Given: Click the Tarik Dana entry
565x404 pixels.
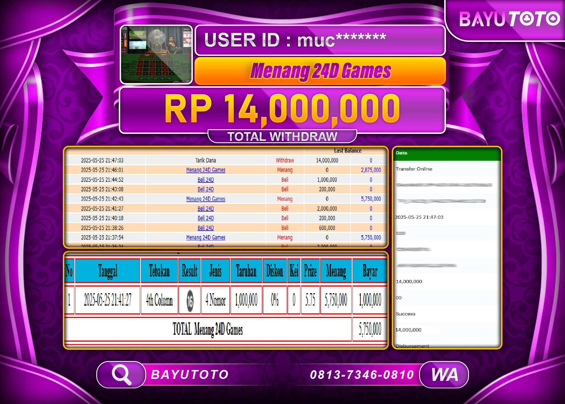Looking at the screenshot, I should click(206, 160).
